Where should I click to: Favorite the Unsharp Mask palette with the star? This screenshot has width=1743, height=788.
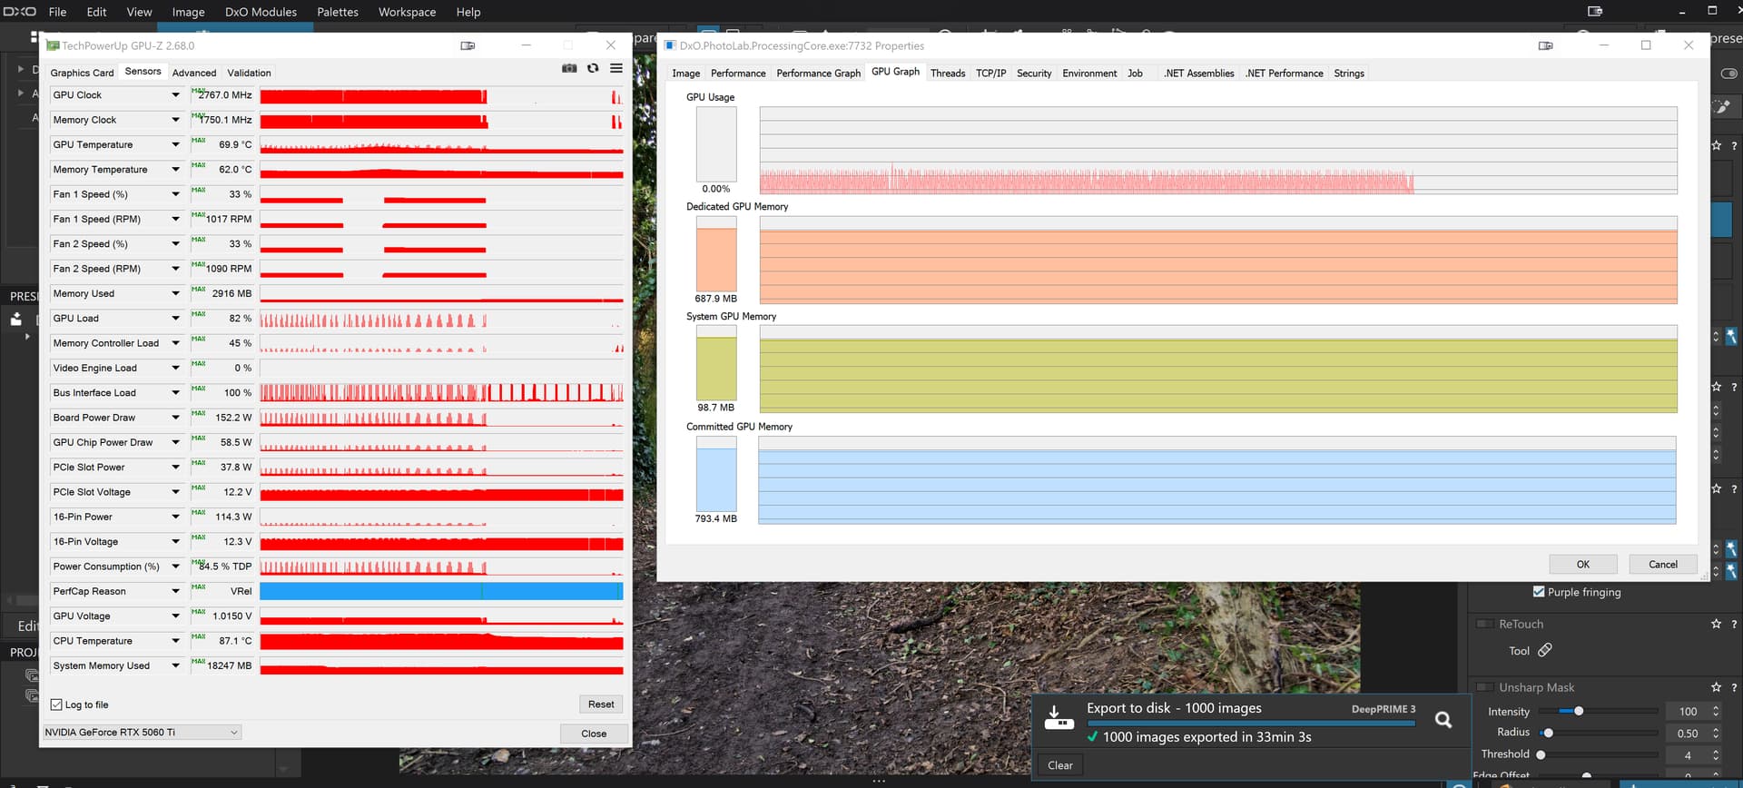(1716, 687)
